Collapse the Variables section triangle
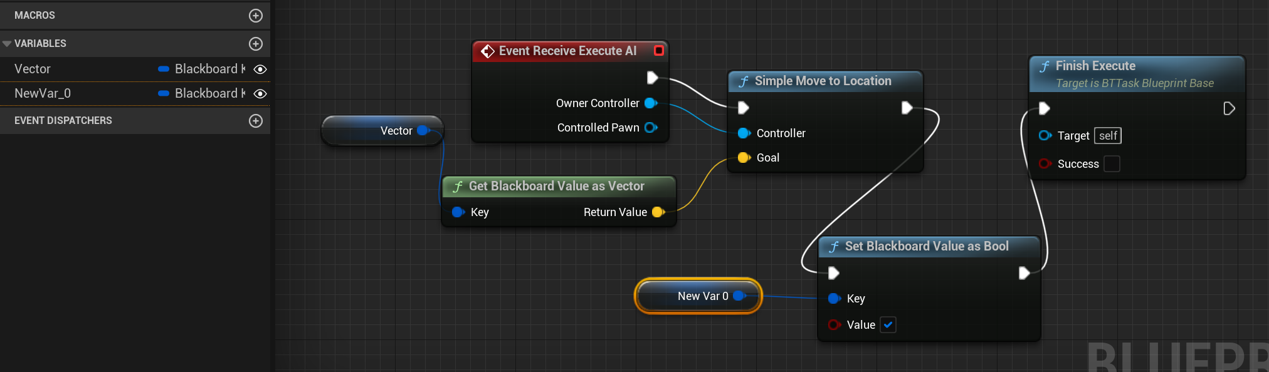Image resolution: width=1269 pixels, height=372 pixels. point(7,44)
